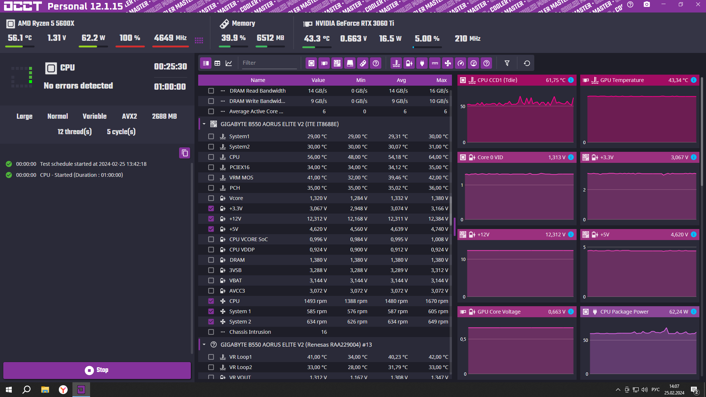Viewport: 706px width, 397px height.
Task: Show info for GPU Temperature graph
Action: coord(693,80)
